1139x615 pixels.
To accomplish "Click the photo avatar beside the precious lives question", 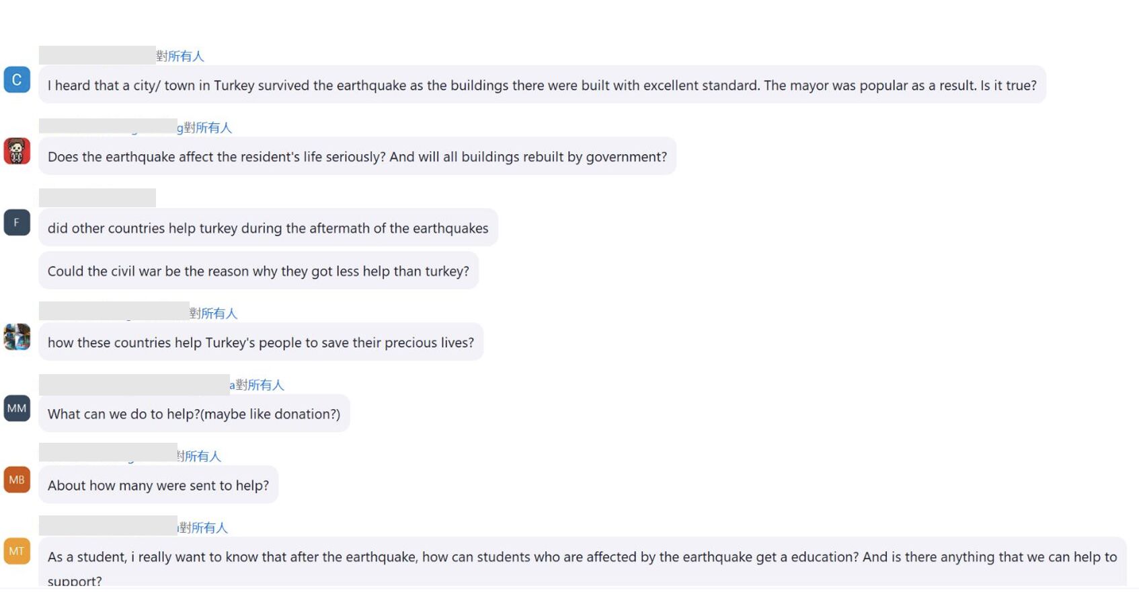I will pyautogui.click(x=17, y=337).
